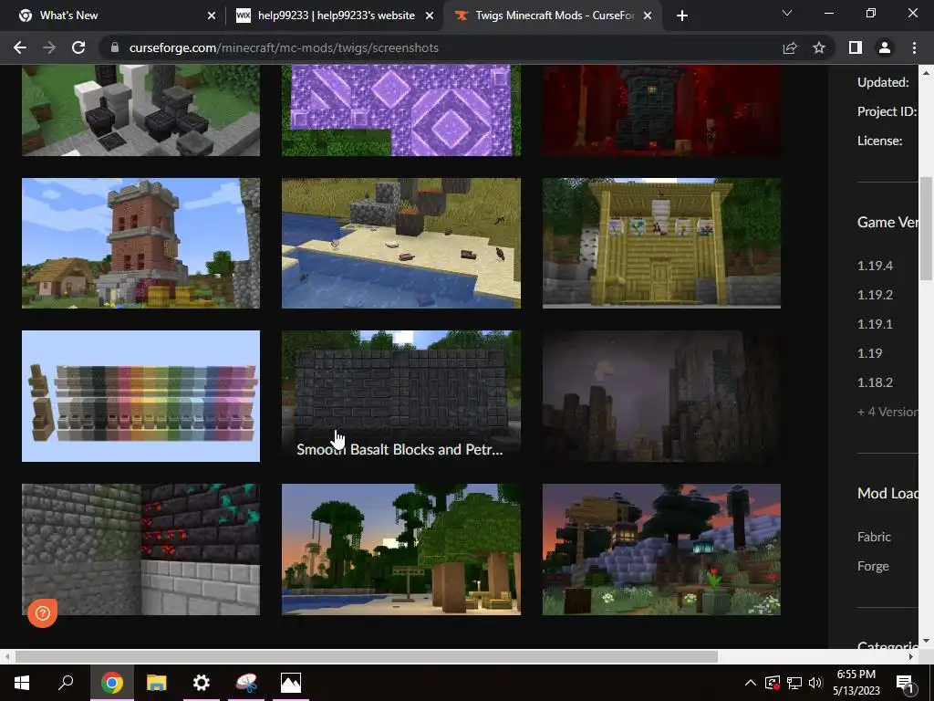Viewport: 934px width, 701px height.
Task: Choose the Forge mod loader
Action: [x=873, y=566]
